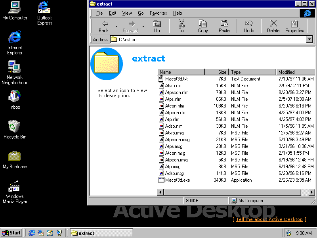
Task: Expand the Address bar dropdown
Action: (309, 39)
